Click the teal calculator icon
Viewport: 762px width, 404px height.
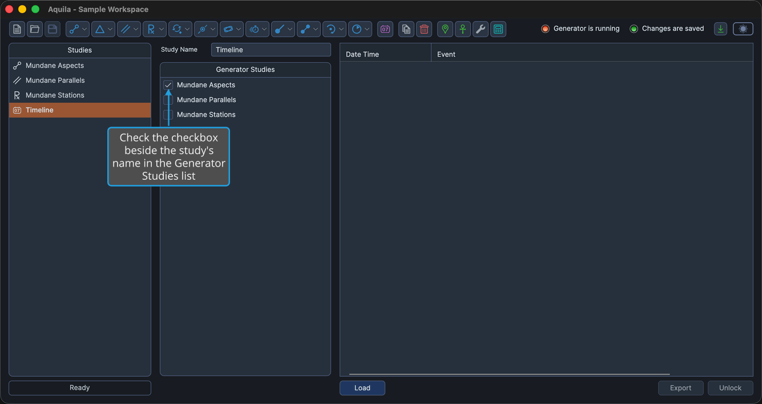pyautogui.click(x=498, y=29)
